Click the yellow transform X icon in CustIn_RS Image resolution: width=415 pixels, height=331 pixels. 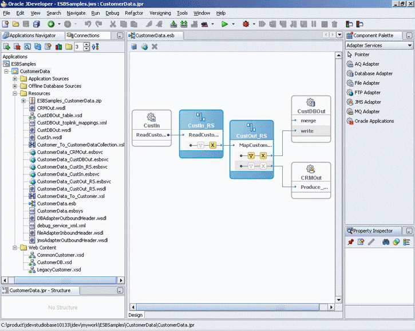click(x=212, y=145)
